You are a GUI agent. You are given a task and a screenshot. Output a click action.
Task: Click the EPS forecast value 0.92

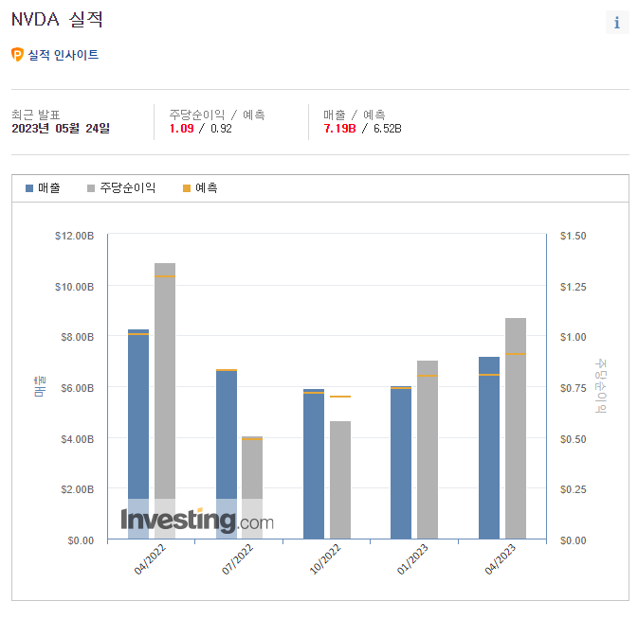click(x=221, y=129)
